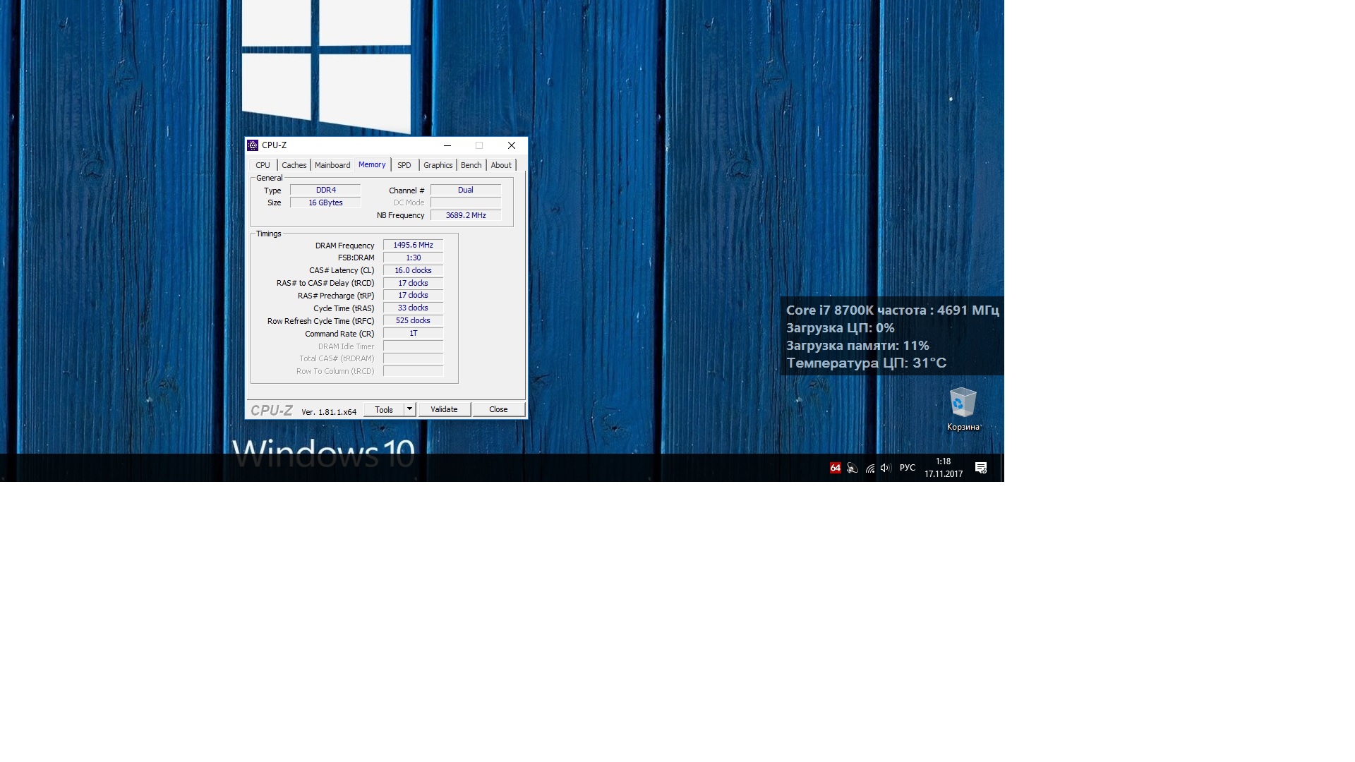Go to the SPD tab

[404, 165]
